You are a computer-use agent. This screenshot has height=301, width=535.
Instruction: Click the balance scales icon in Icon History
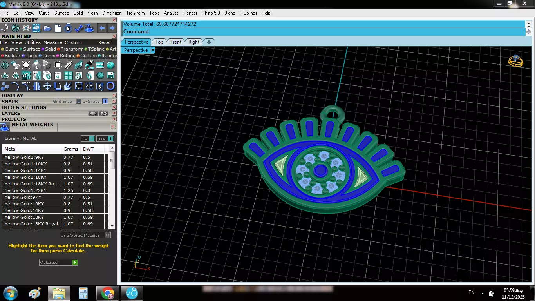(x=89, y=28)
